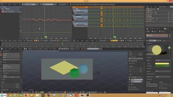Click the Translate button in the tool shelf
Image resolution: width=173 pixels, height=97 pixels.
pos(11,54)
